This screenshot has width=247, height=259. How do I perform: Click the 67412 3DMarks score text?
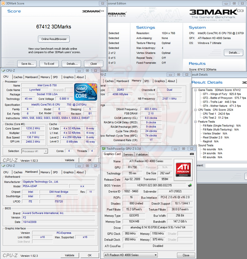[54, 27]
